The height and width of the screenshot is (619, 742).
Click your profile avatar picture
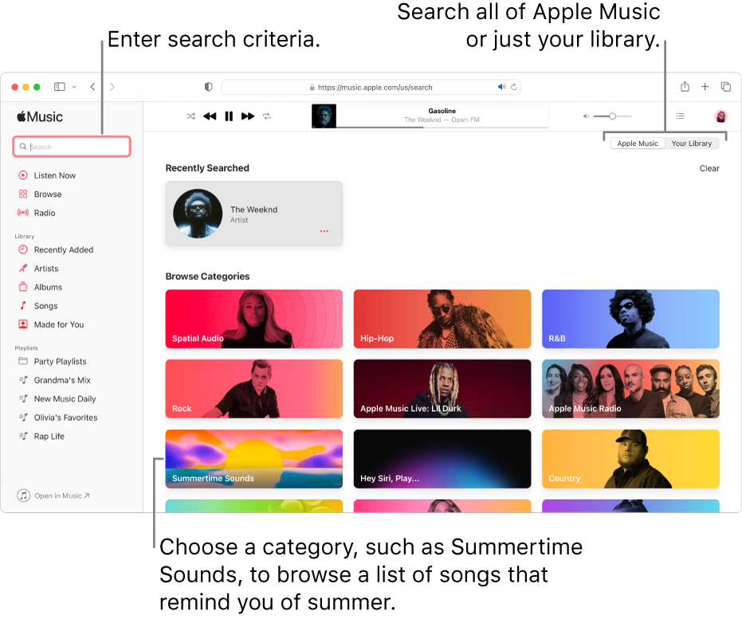click(720, 116)
